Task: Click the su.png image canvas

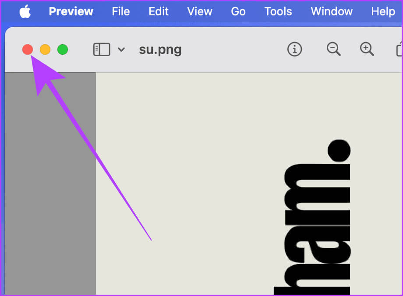Action: (x=249, y=183)
